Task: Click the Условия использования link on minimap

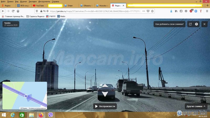Action: [37, 108]
